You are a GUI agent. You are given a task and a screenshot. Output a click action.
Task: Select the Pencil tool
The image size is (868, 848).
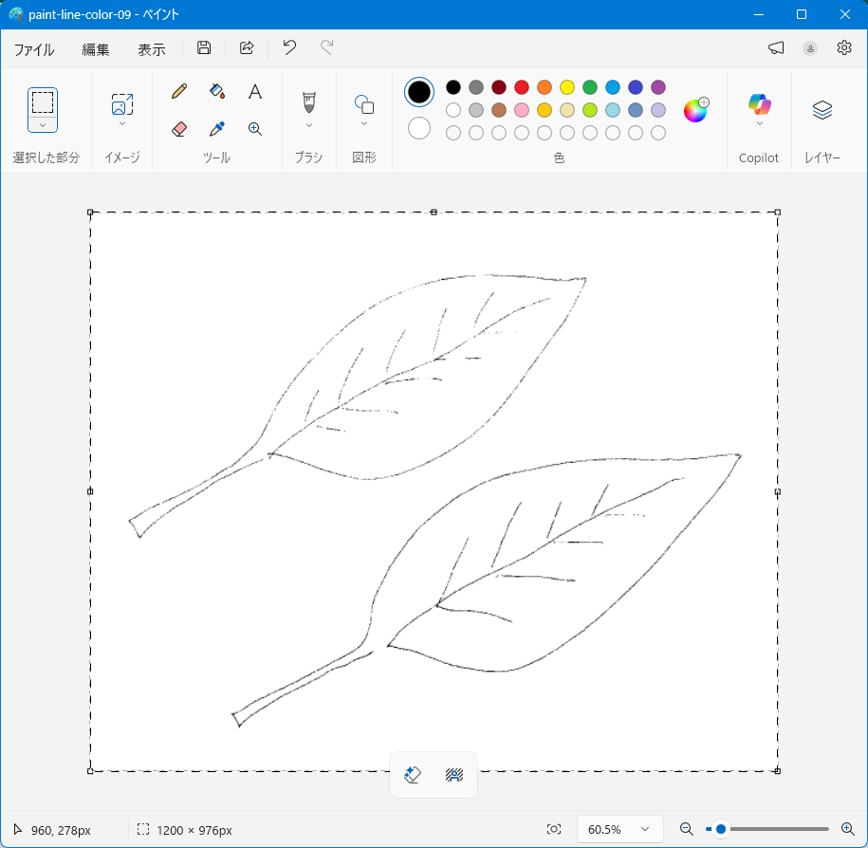click(x=179, y=91)
